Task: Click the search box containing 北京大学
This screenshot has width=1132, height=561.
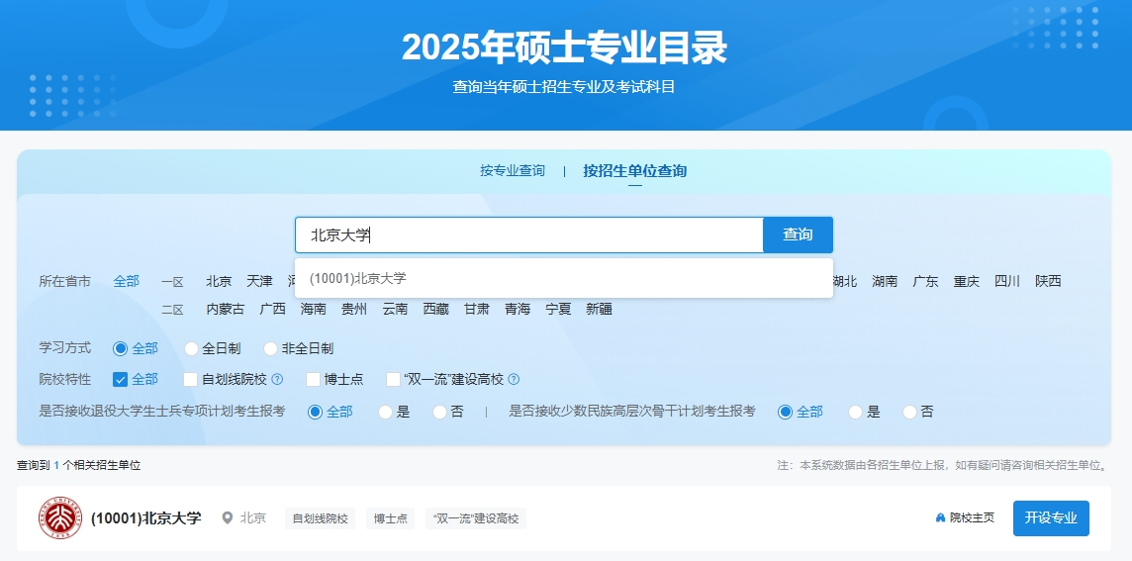Action: tap(528, 234)
